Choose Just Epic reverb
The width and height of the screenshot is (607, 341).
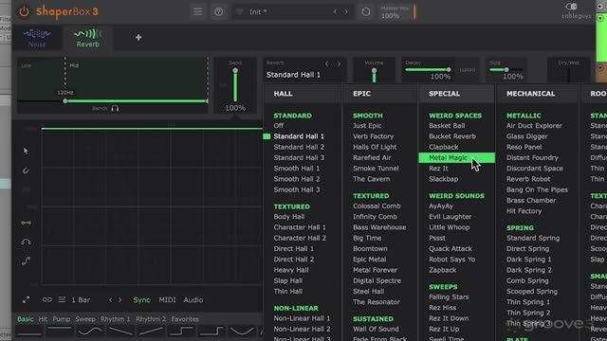(x=367, y=126)
